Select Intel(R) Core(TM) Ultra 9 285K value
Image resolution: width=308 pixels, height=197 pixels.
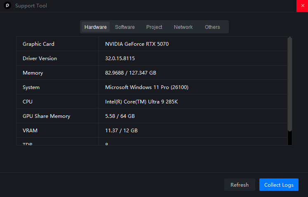tap(141, 101)
